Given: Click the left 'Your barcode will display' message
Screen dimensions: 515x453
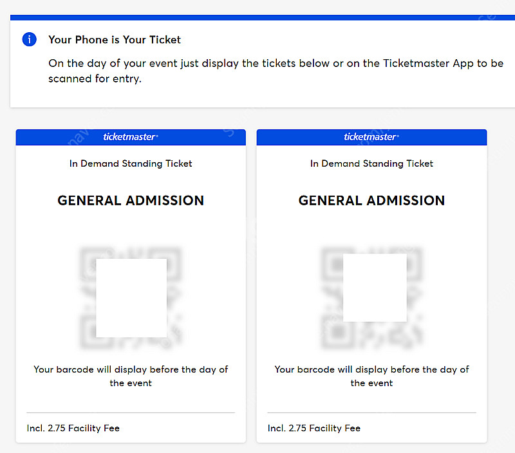Looking at the screenshot, I should 131,376.
